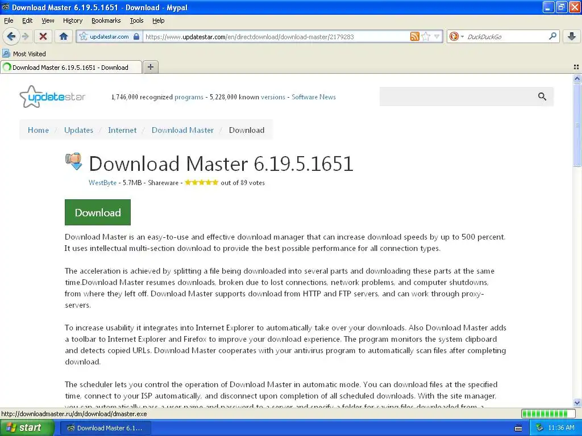This screenshot has width=582, height=436.
Task: Go to the Updates breadcrumb
Action: [x=78, y=130]
